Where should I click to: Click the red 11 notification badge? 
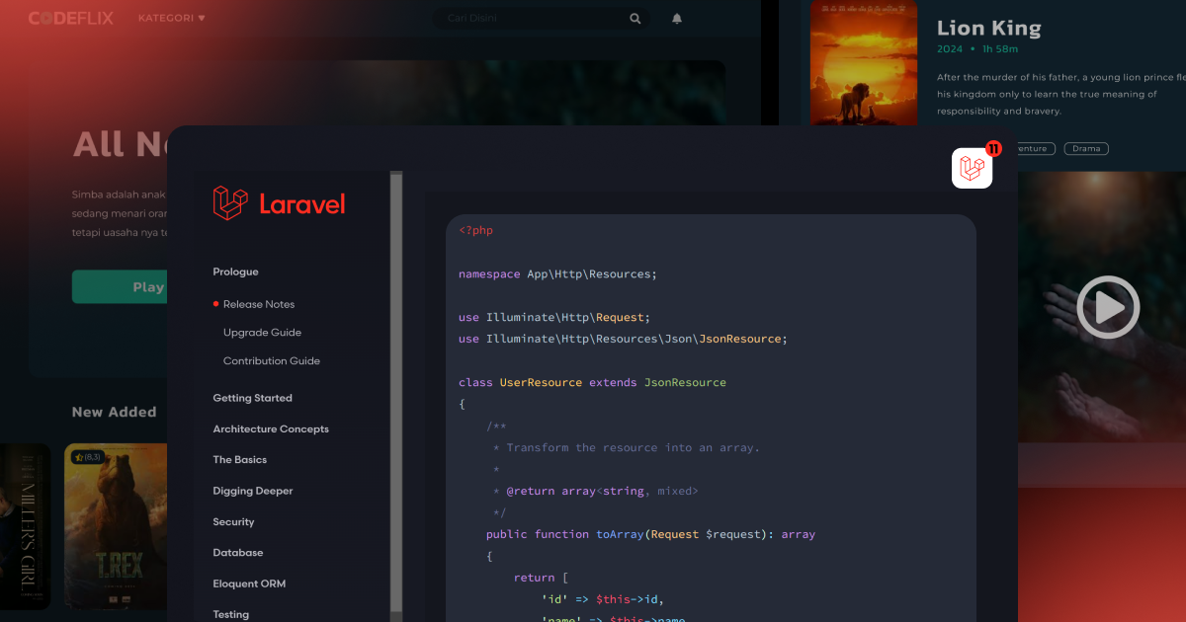(x=993, y=149)
